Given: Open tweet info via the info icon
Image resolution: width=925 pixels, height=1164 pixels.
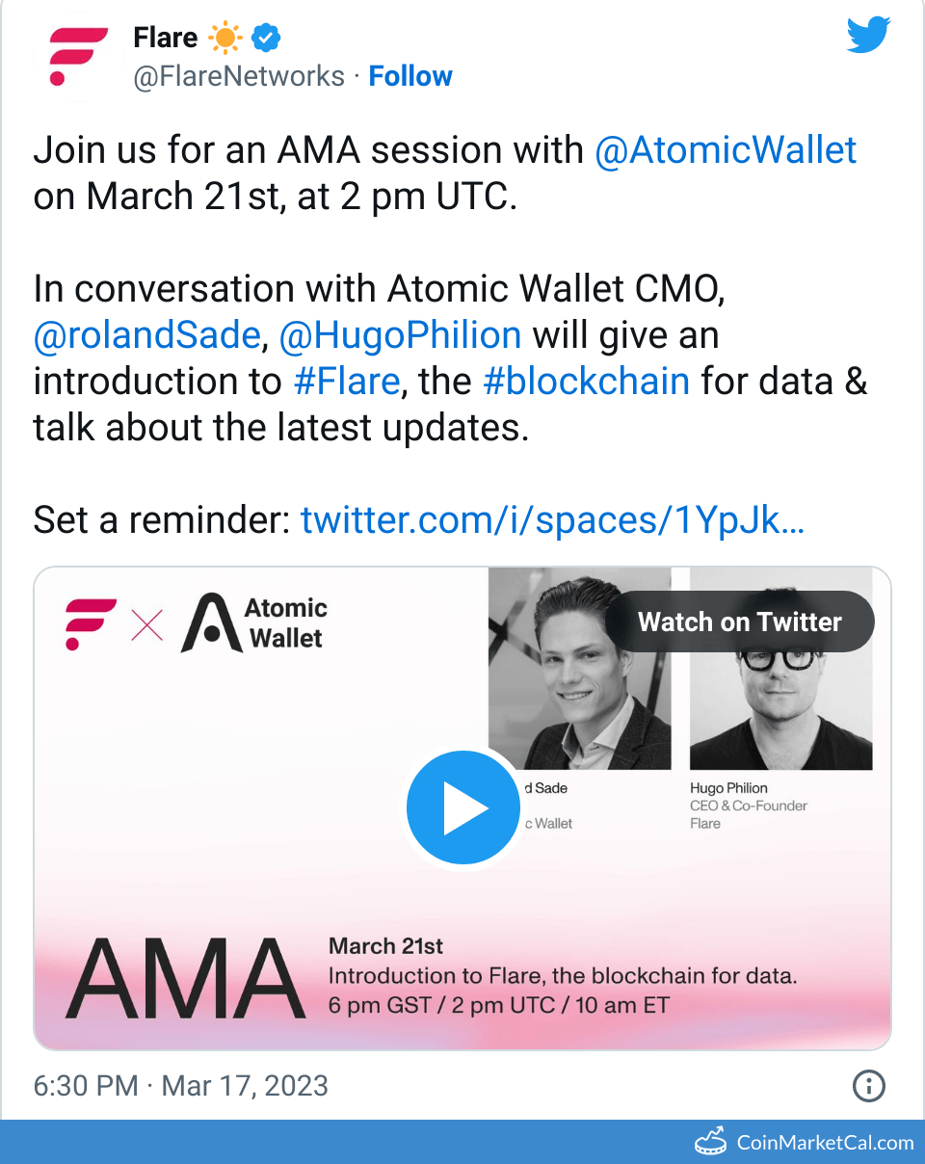Looking at the screenshot, I should [x=868, y=1086].
